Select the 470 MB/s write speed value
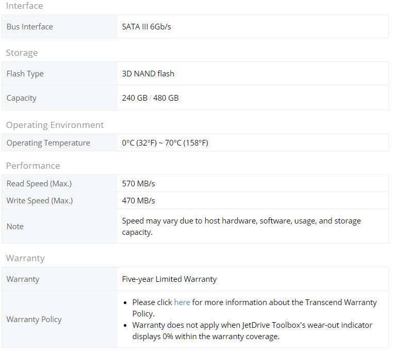This screenshot has width=393, height=351. tap(138, 200)
